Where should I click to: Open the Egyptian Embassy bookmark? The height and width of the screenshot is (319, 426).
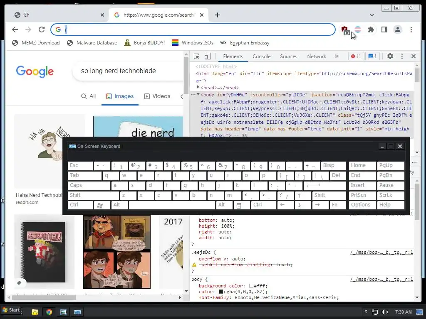(245, 43)
